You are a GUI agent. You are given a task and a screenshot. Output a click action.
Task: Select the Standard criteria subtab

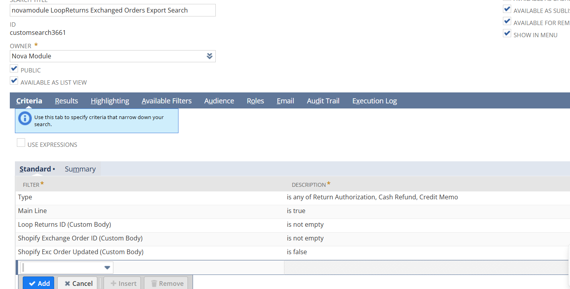pyautogui.click(x=37, y=169)
